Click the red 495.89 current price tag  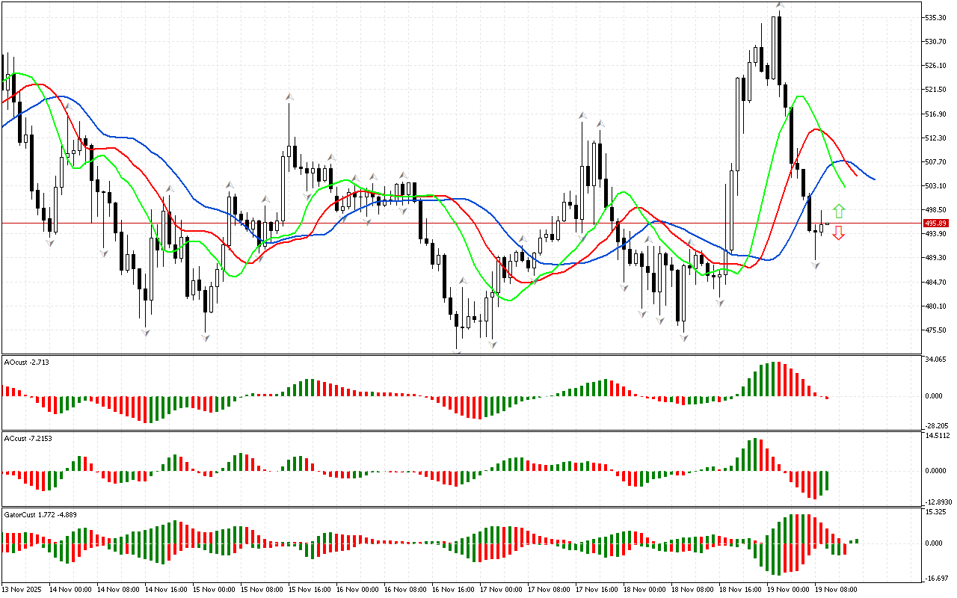coord(936,223)
